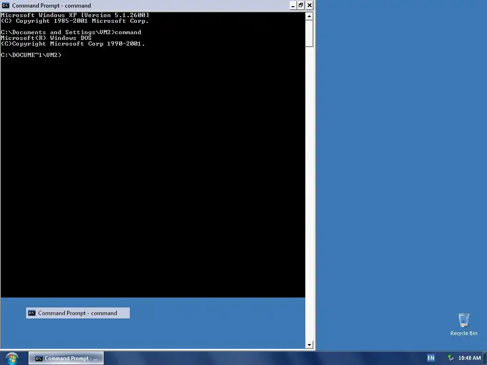Click the 'Command Prompt - command' title text
Viewport: 487px width, 365px height.
[51, 6]
